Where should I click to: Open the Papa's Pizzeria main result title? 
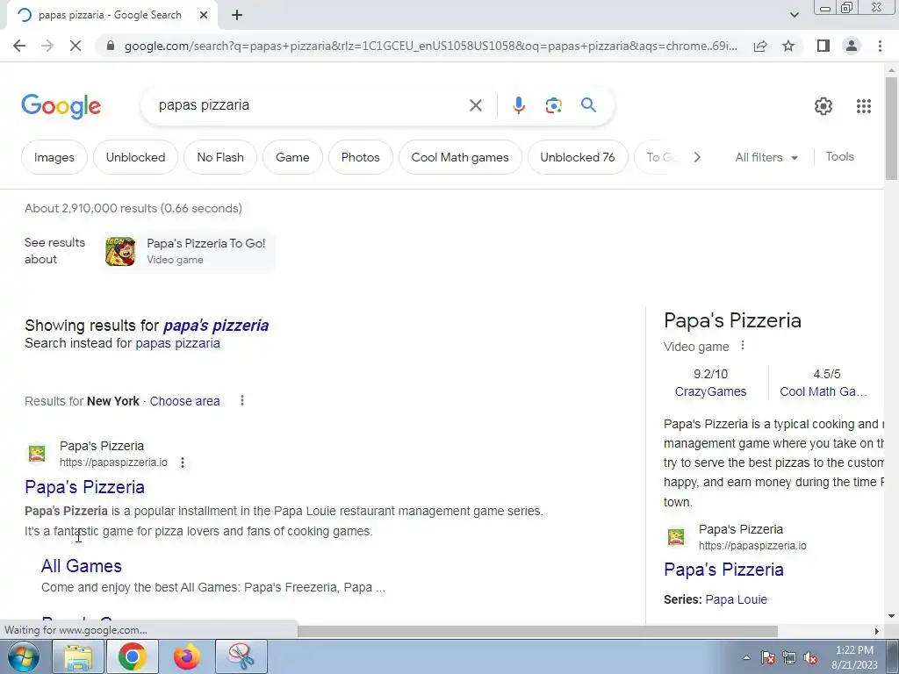pos(84,487)
